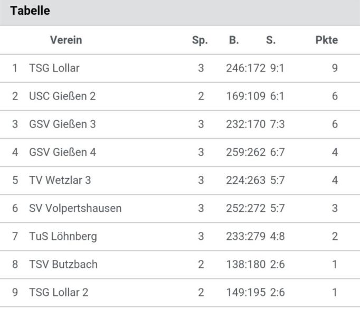Select the Verein column header
The height and width of the screenshot is (317, 360).
click(x=66, y=40)
